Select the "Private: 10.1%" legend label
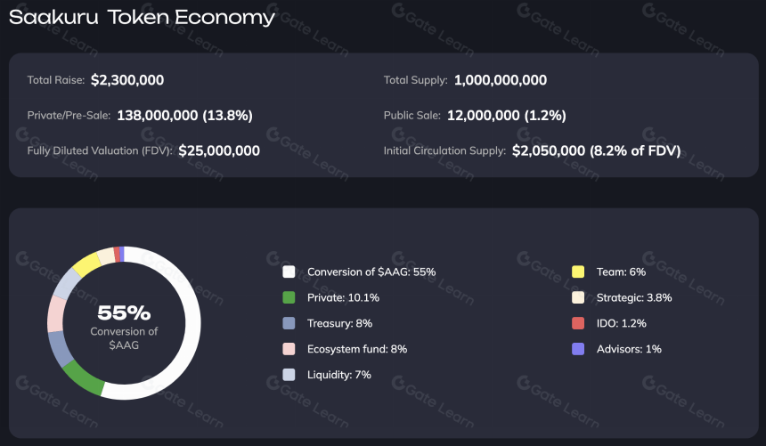 (x=343, y=297)
